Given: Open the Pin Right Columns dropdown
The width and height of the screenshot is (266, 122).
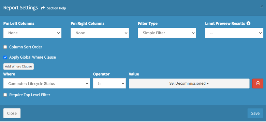Looking at the screenshot, I should 100,33.
